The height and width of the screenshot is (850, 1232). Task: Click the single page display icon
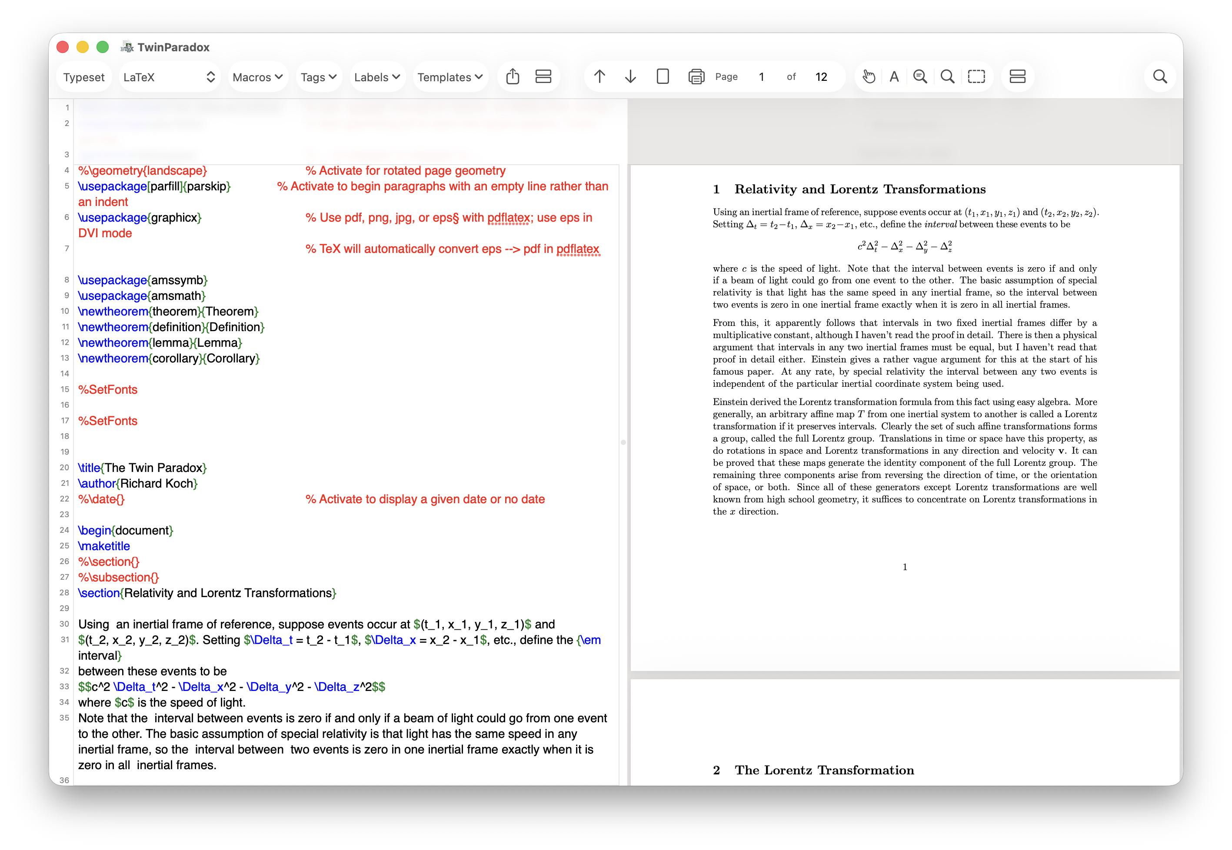tap(663, 76)
